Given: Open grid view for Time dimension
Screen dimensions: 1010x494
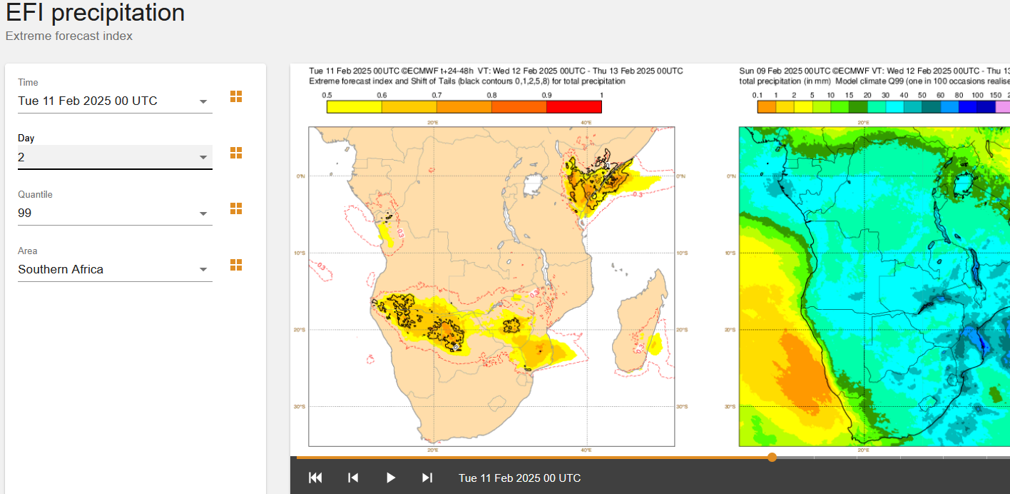Looking at the screenshot, I should coord(236,96).
